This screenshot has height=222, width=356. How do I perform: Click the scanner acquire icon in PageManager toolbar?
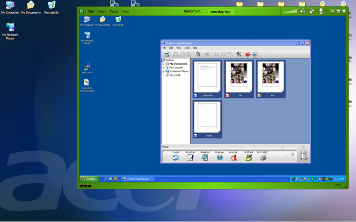(x=166, y=54)
